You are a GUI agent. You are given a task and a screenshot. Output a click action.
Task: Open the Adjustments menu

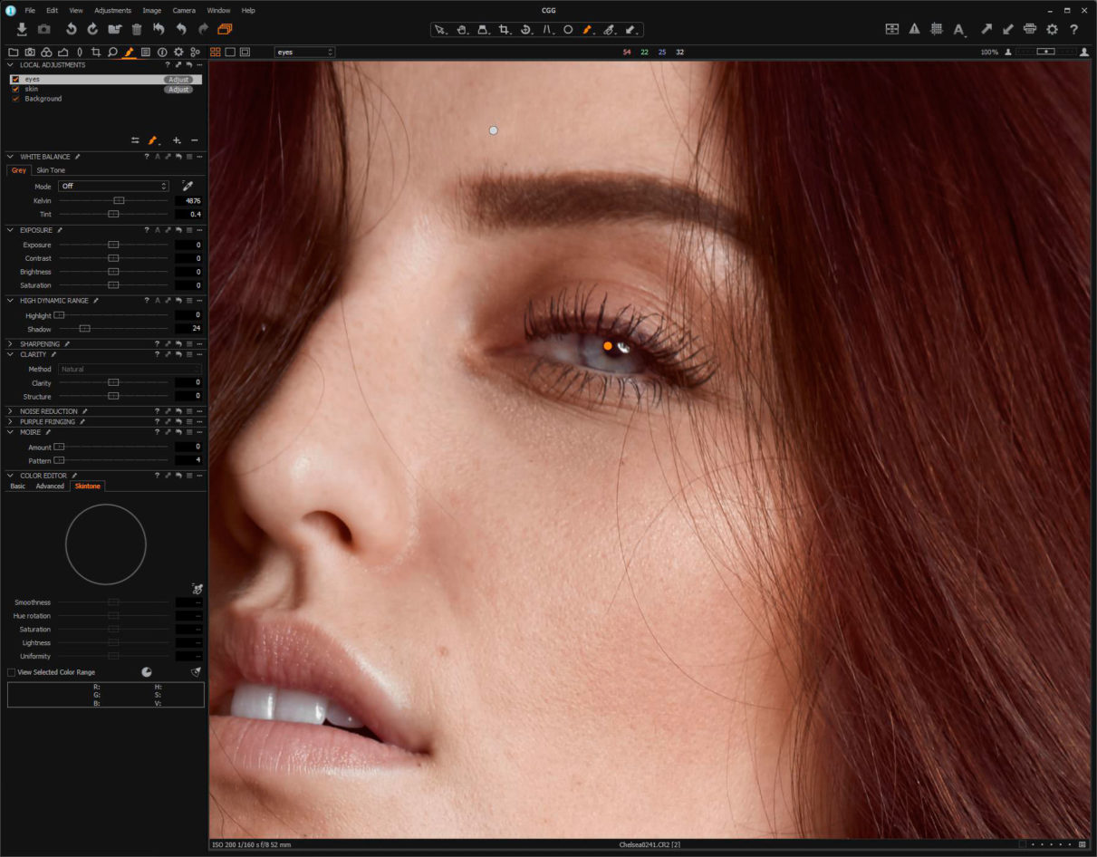point(112,10)
